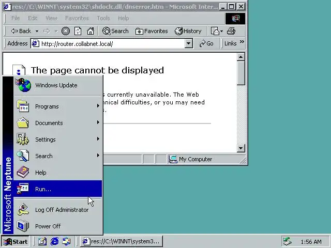Image resolution: width=331 pixels, height=248 pixels.
Task: Click the Go button
Action: [206, 43]
